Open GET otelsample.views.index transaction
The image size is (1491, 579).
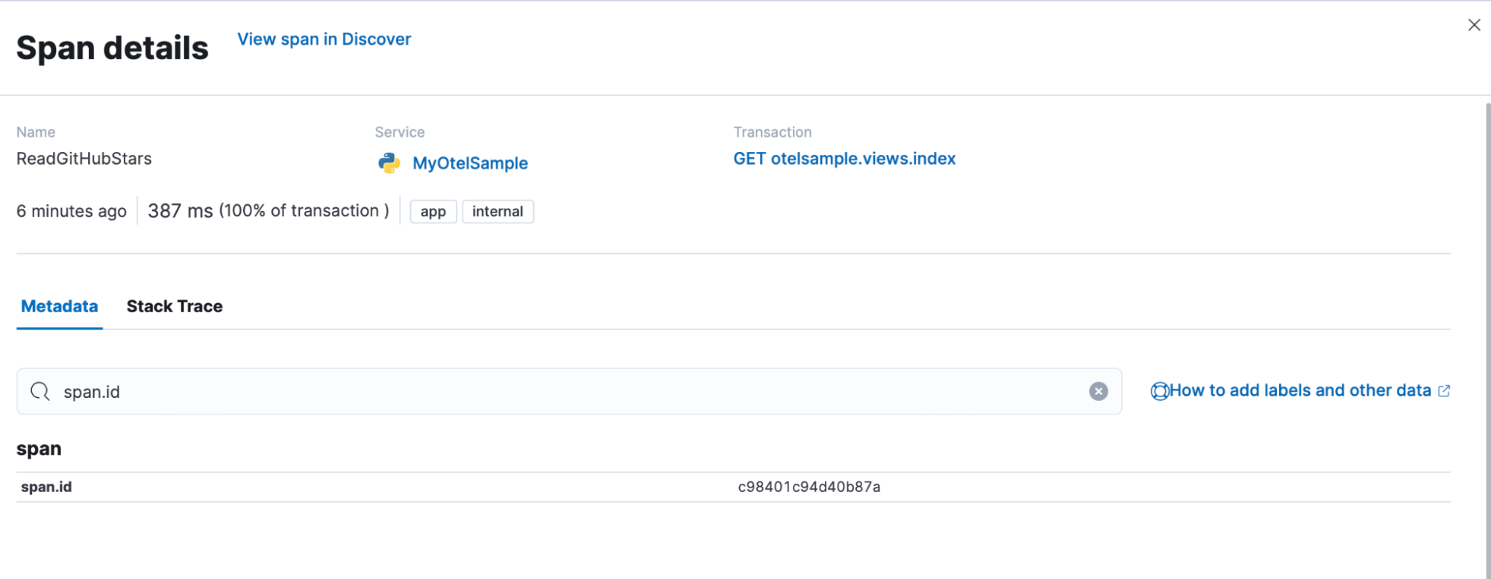[844, 159]
